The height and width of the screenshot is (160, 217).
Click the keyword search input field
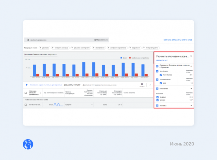[x=60, y=40]
